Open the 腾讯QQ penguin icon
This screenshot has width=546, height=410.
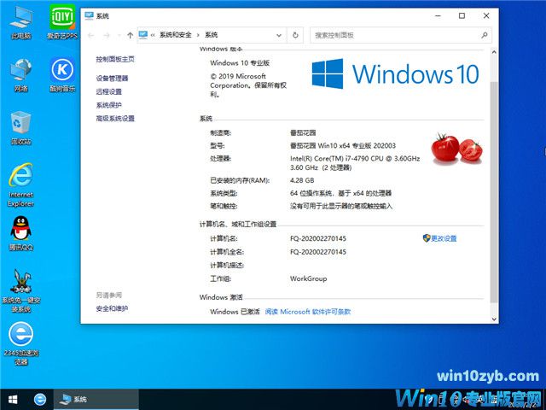20,233
